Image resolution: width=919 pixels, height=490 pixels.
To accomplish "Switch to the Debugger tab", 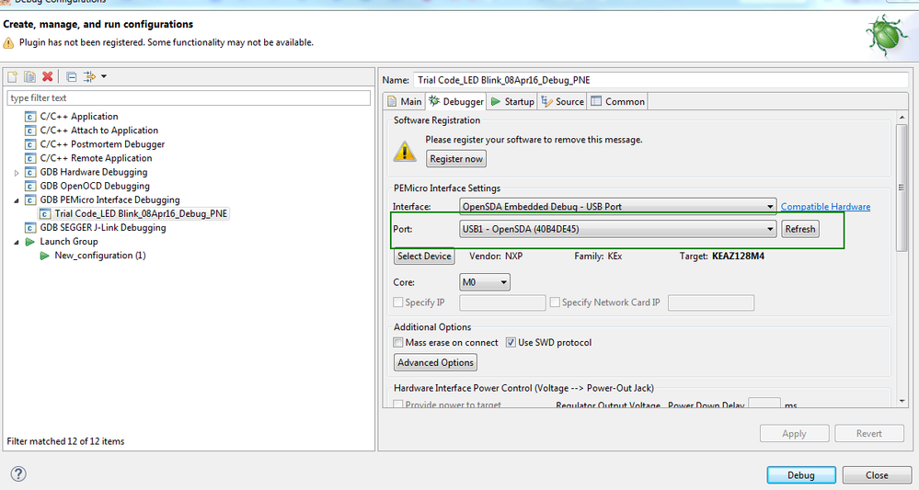I will 456,101.
